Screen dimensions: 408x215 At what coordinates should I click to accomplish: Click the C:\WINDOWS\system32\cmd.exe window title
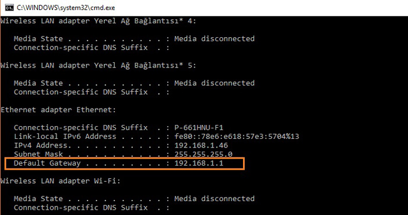pos(66,8)
